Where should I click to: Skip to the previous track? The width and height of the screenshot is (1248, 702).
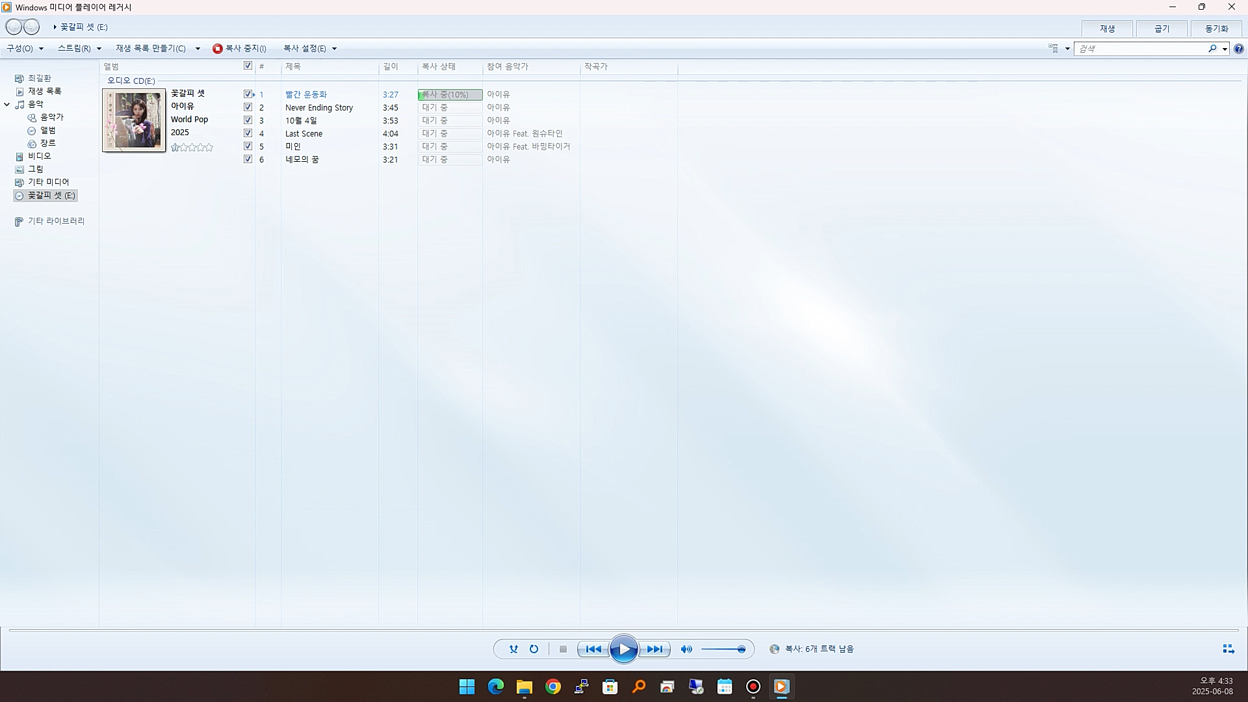[x=593, y=649]
